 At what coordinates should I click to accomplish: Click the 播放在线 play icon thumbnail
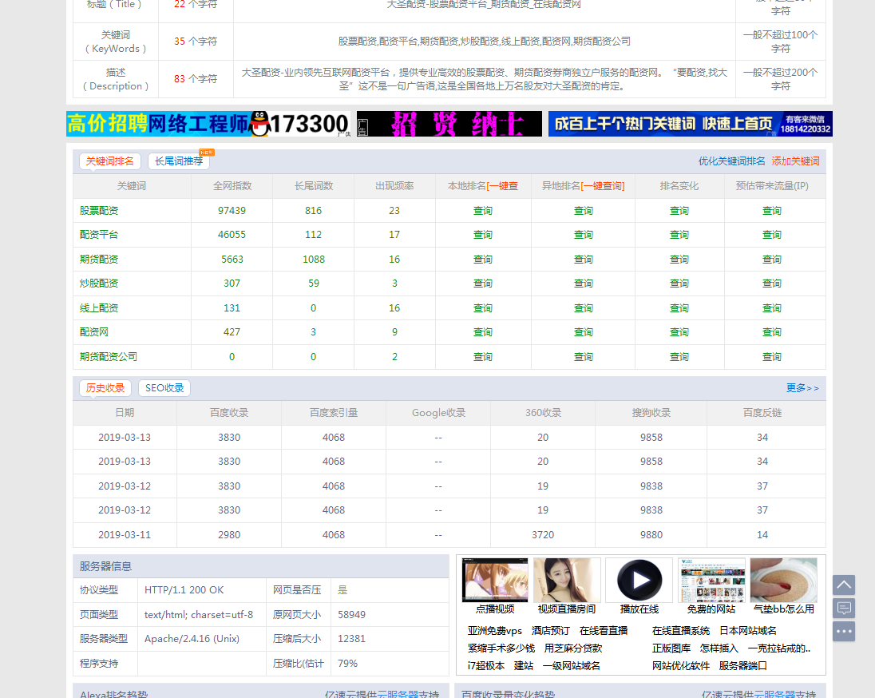tap(639, 580)
